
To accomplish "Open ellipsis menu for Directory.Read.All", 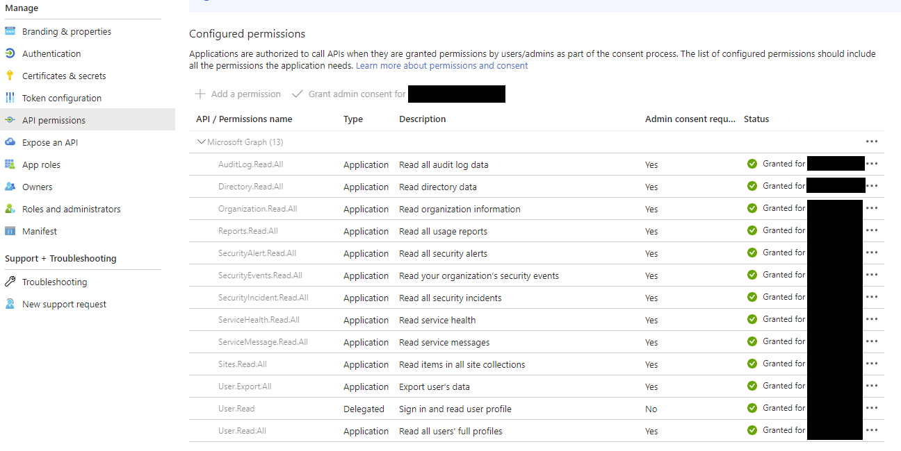I will (x=872, y=186).
